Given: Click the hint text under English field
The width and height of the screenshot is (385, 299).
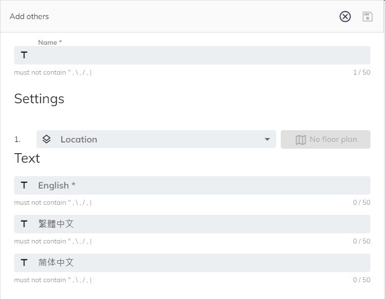Looking at the screenshot, I should tap(53, 203).
